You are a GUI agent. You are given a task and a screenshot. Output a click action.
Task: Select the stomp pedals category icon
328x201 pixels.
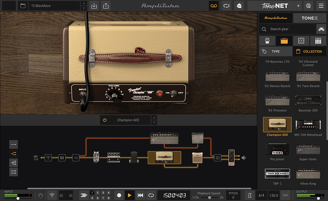[x=267, y=41]
